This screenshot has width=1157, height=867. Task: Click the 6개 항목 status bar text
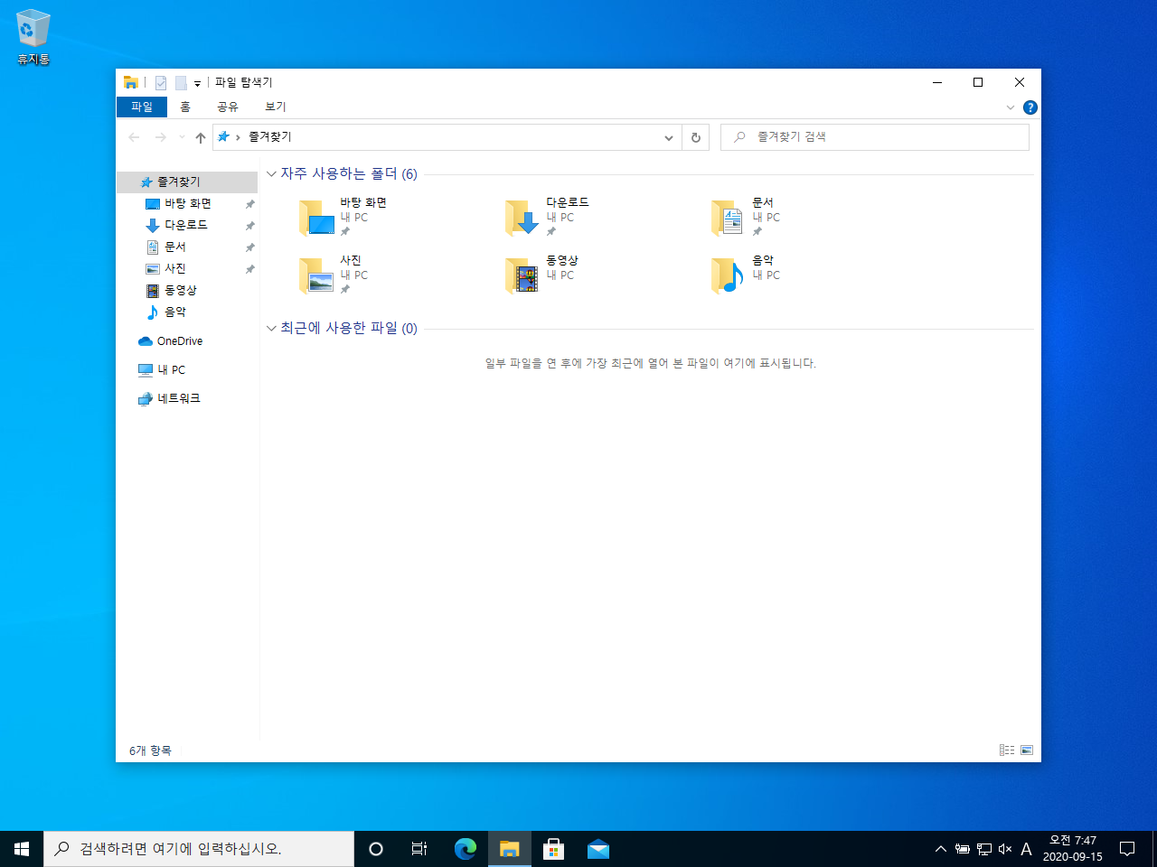150,750
